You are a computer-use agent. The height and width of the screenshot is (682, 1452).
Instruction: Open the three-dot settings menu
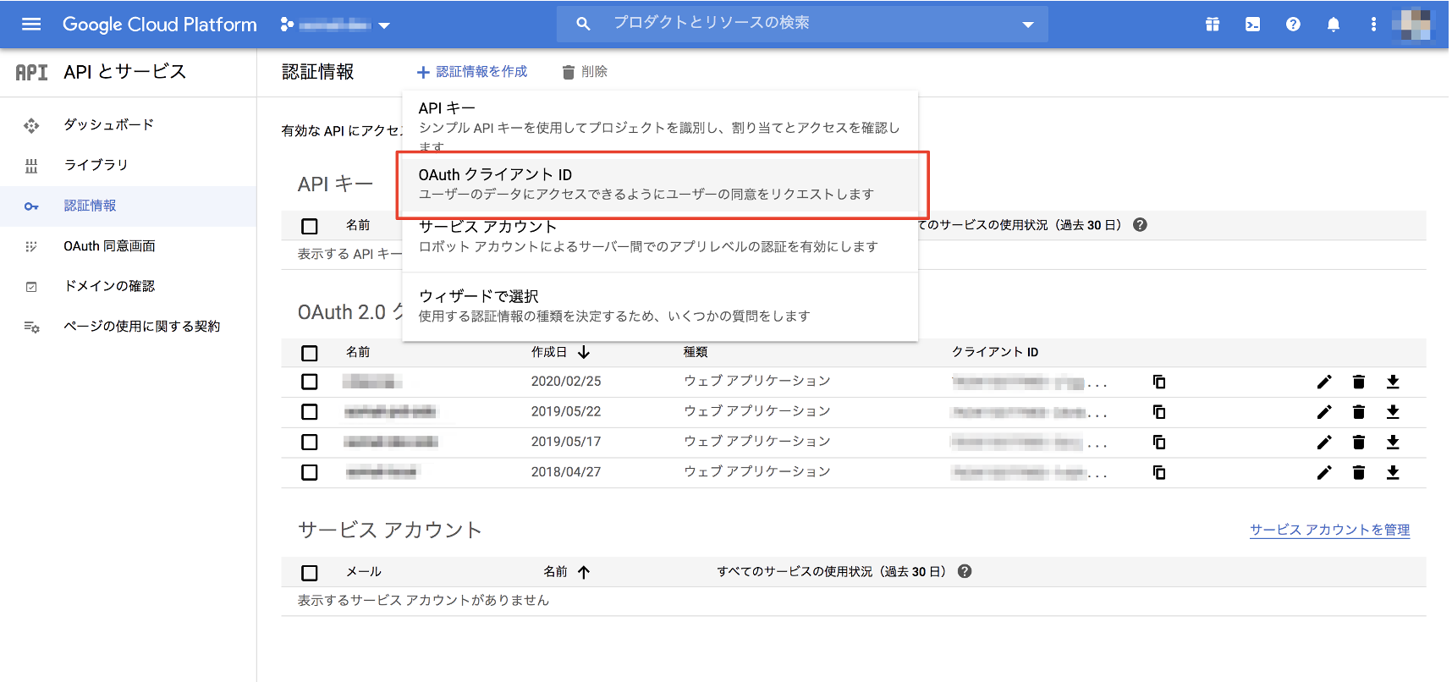[x=1373, y=25]
